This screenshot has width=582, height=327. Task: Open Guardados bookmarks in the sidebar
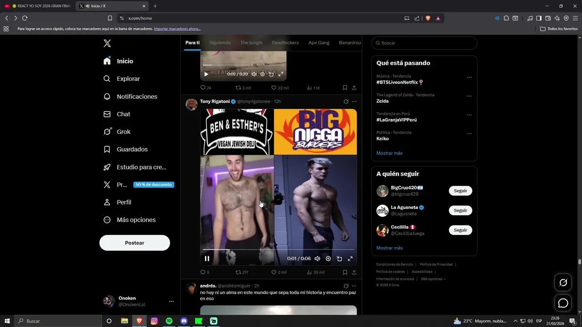pyautogui.click(x=125, y=149)
